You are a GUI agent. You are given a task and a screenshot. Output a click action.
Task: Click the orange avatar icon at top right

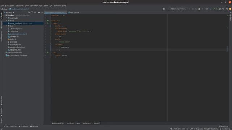tap(230, 9)
